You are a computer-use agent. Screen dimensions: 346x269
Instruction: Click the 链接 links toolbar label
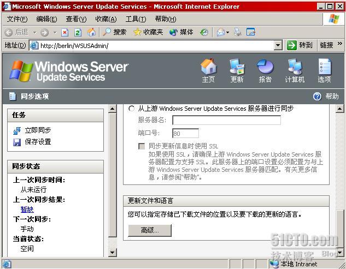(326, 45)
